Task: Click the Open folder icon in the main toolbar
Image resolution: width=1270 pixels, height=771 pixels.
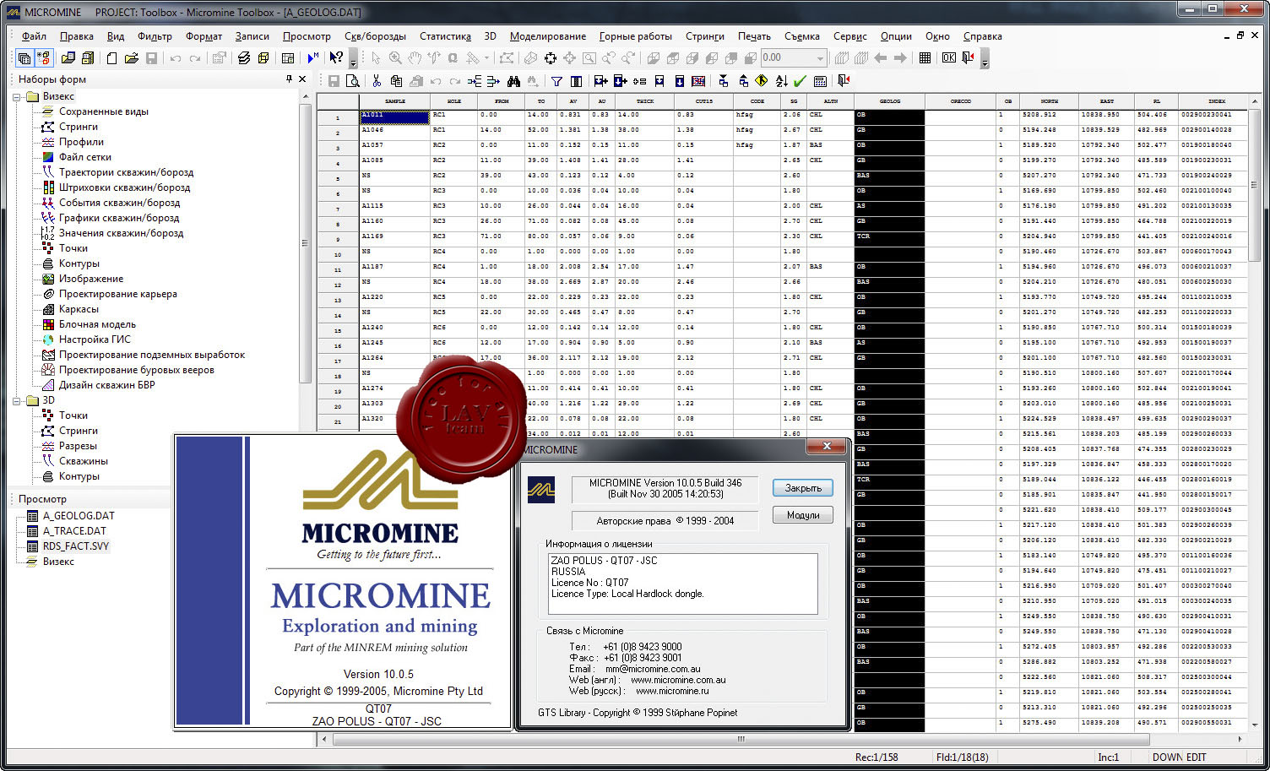Action: [131, 58]
